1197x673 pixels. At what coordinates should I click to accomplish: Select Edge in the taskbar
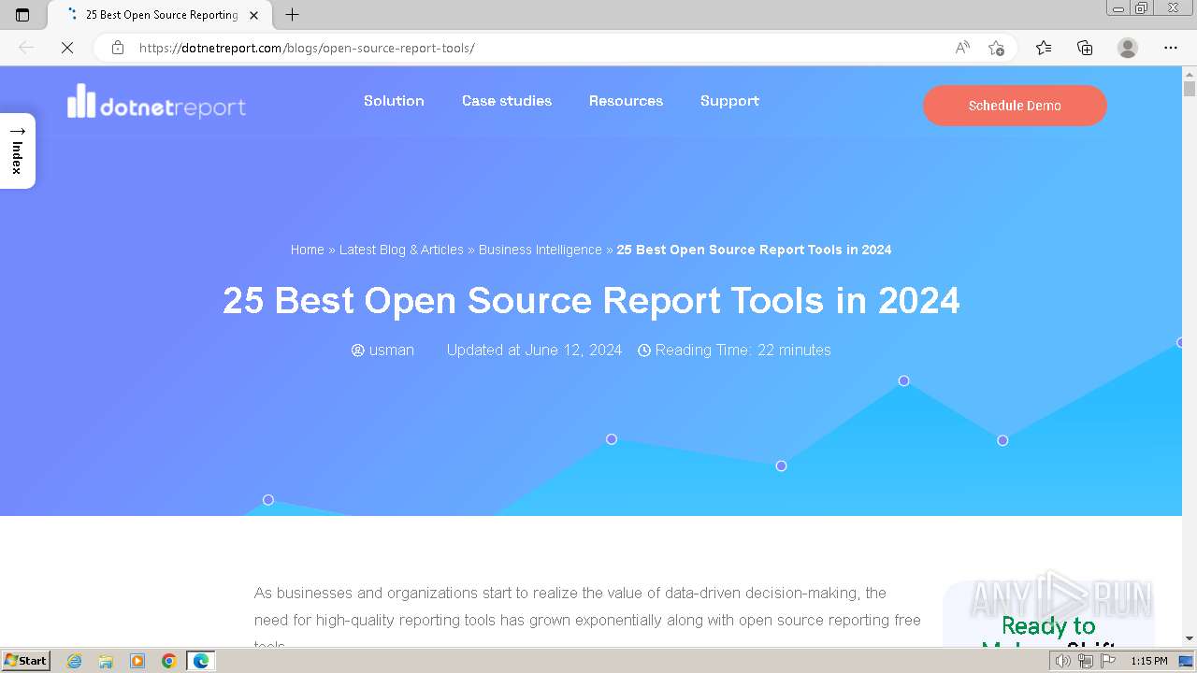(201, 661)
